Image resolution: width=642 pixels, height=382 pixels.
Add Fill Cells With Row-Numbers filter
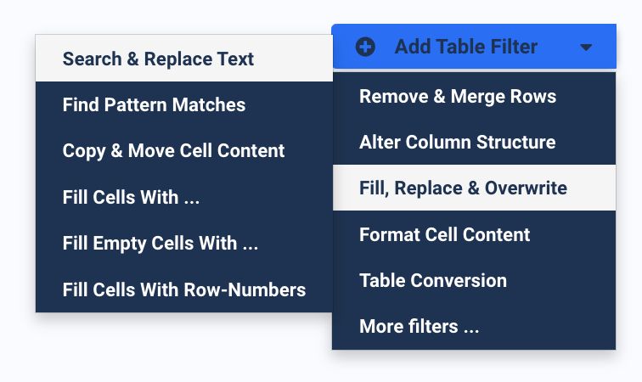pyautogui.click(x=183, y=289)
